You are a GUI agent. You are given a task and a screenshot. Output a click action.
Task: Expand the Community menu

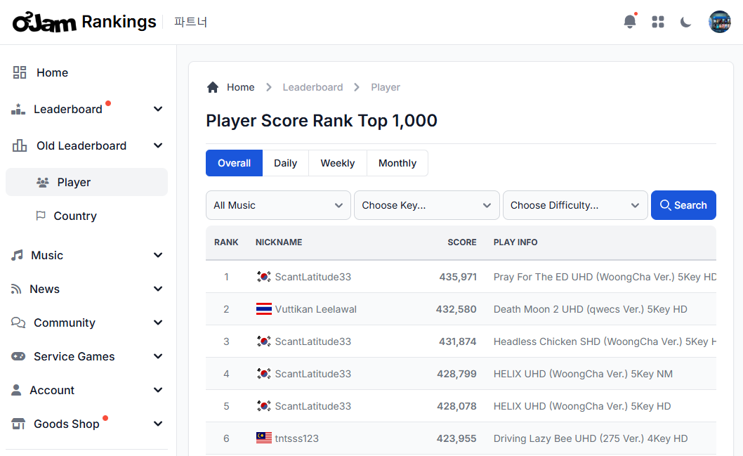(87, 323)
